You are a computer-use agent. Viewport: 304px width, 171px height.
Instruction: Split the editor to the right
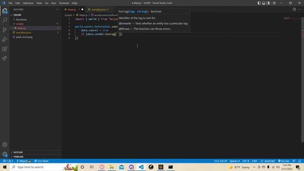tap(294, 9)
